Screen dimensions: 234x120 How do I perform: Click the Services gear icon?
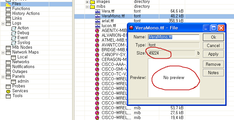(x=8, y=91)
